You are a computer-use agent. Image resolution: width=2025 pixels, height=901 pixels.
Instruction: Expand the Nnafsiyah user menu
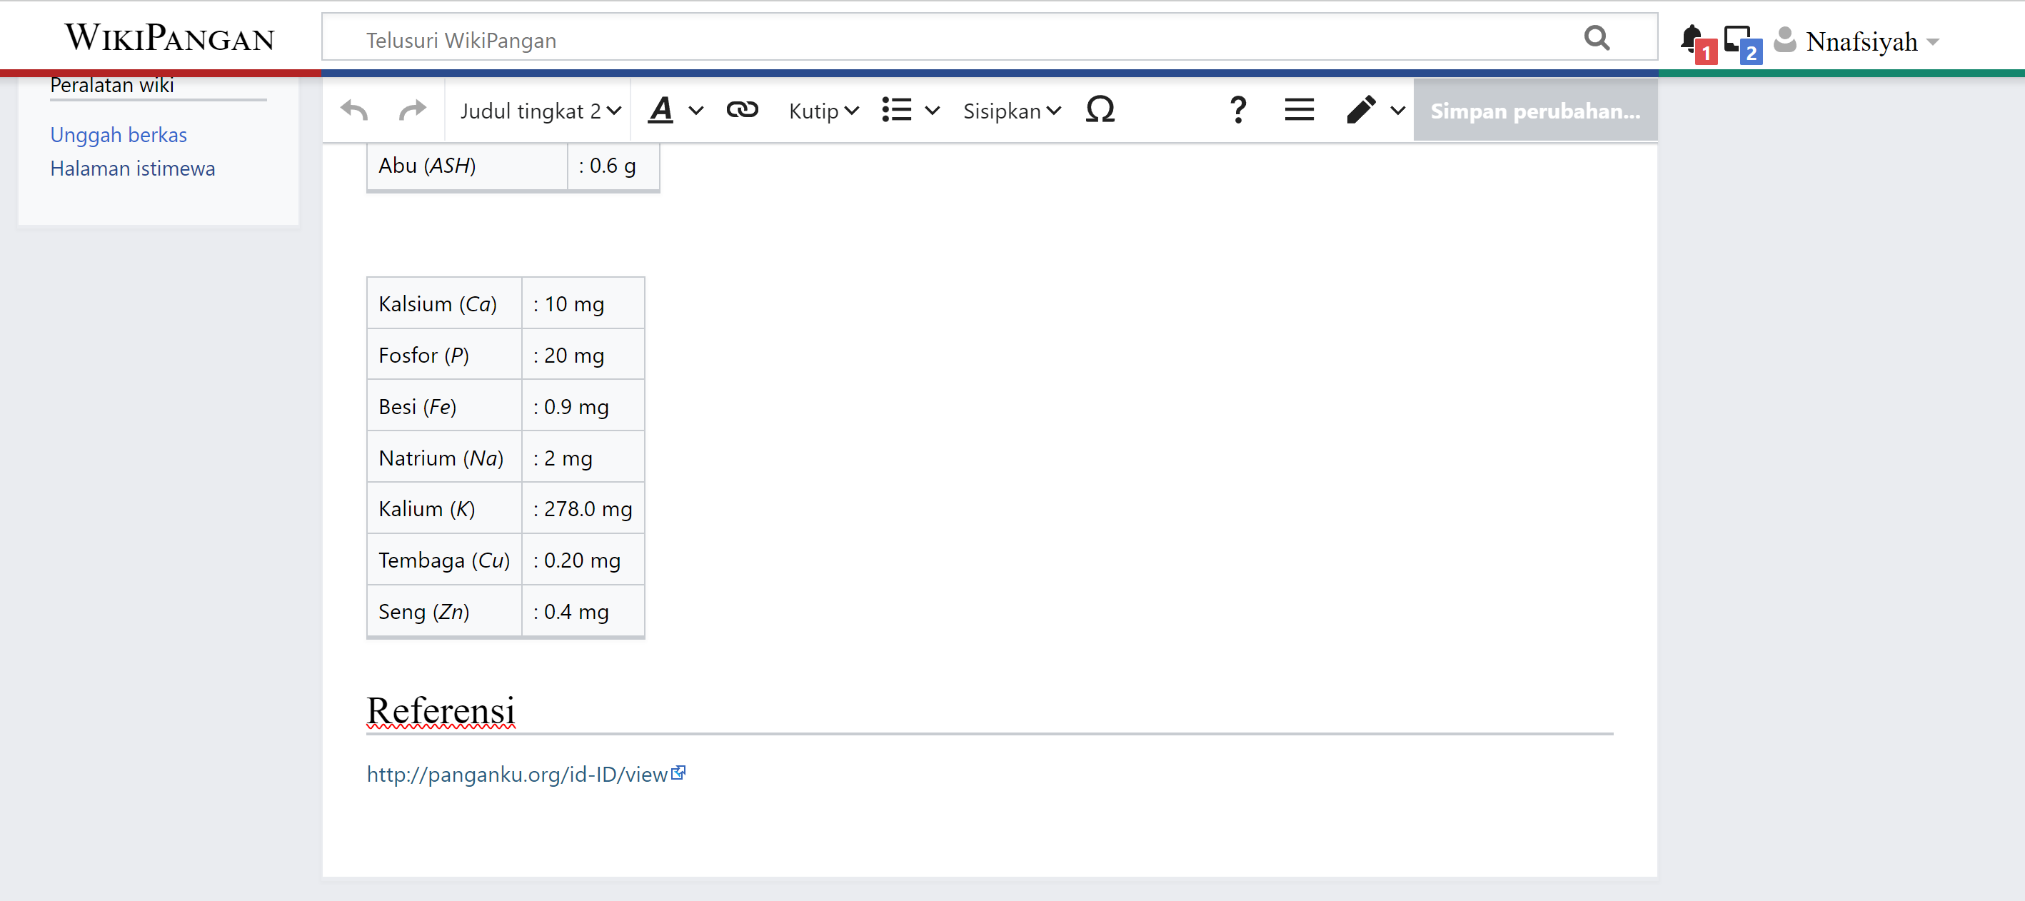coord(1871,41)
